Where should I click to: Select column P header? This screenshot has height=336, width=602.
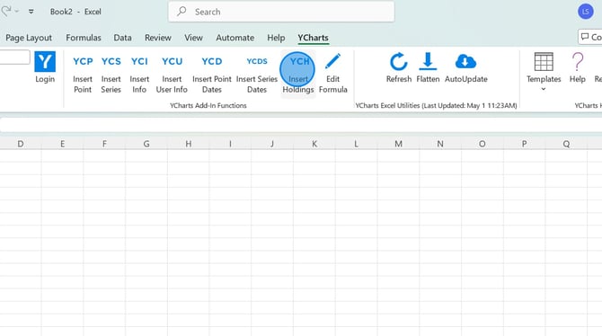coord(524,144)
